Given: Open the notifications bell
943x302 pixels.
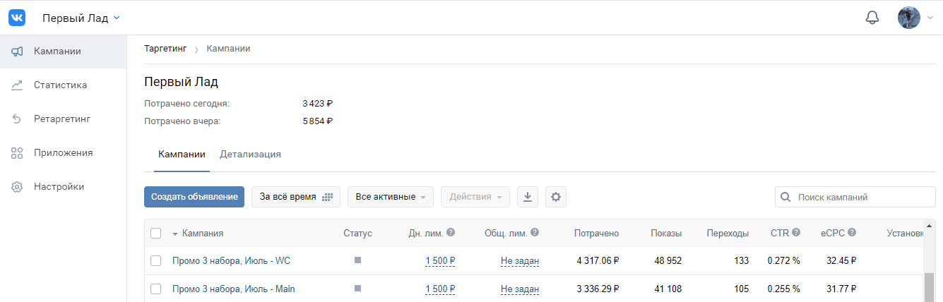Looking at the screenshot, I should (872, 18).
